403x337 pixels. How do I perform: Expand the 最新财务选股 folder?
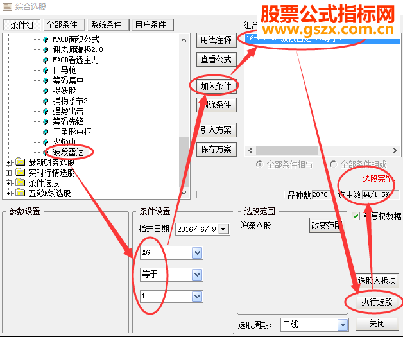point(8,162)
